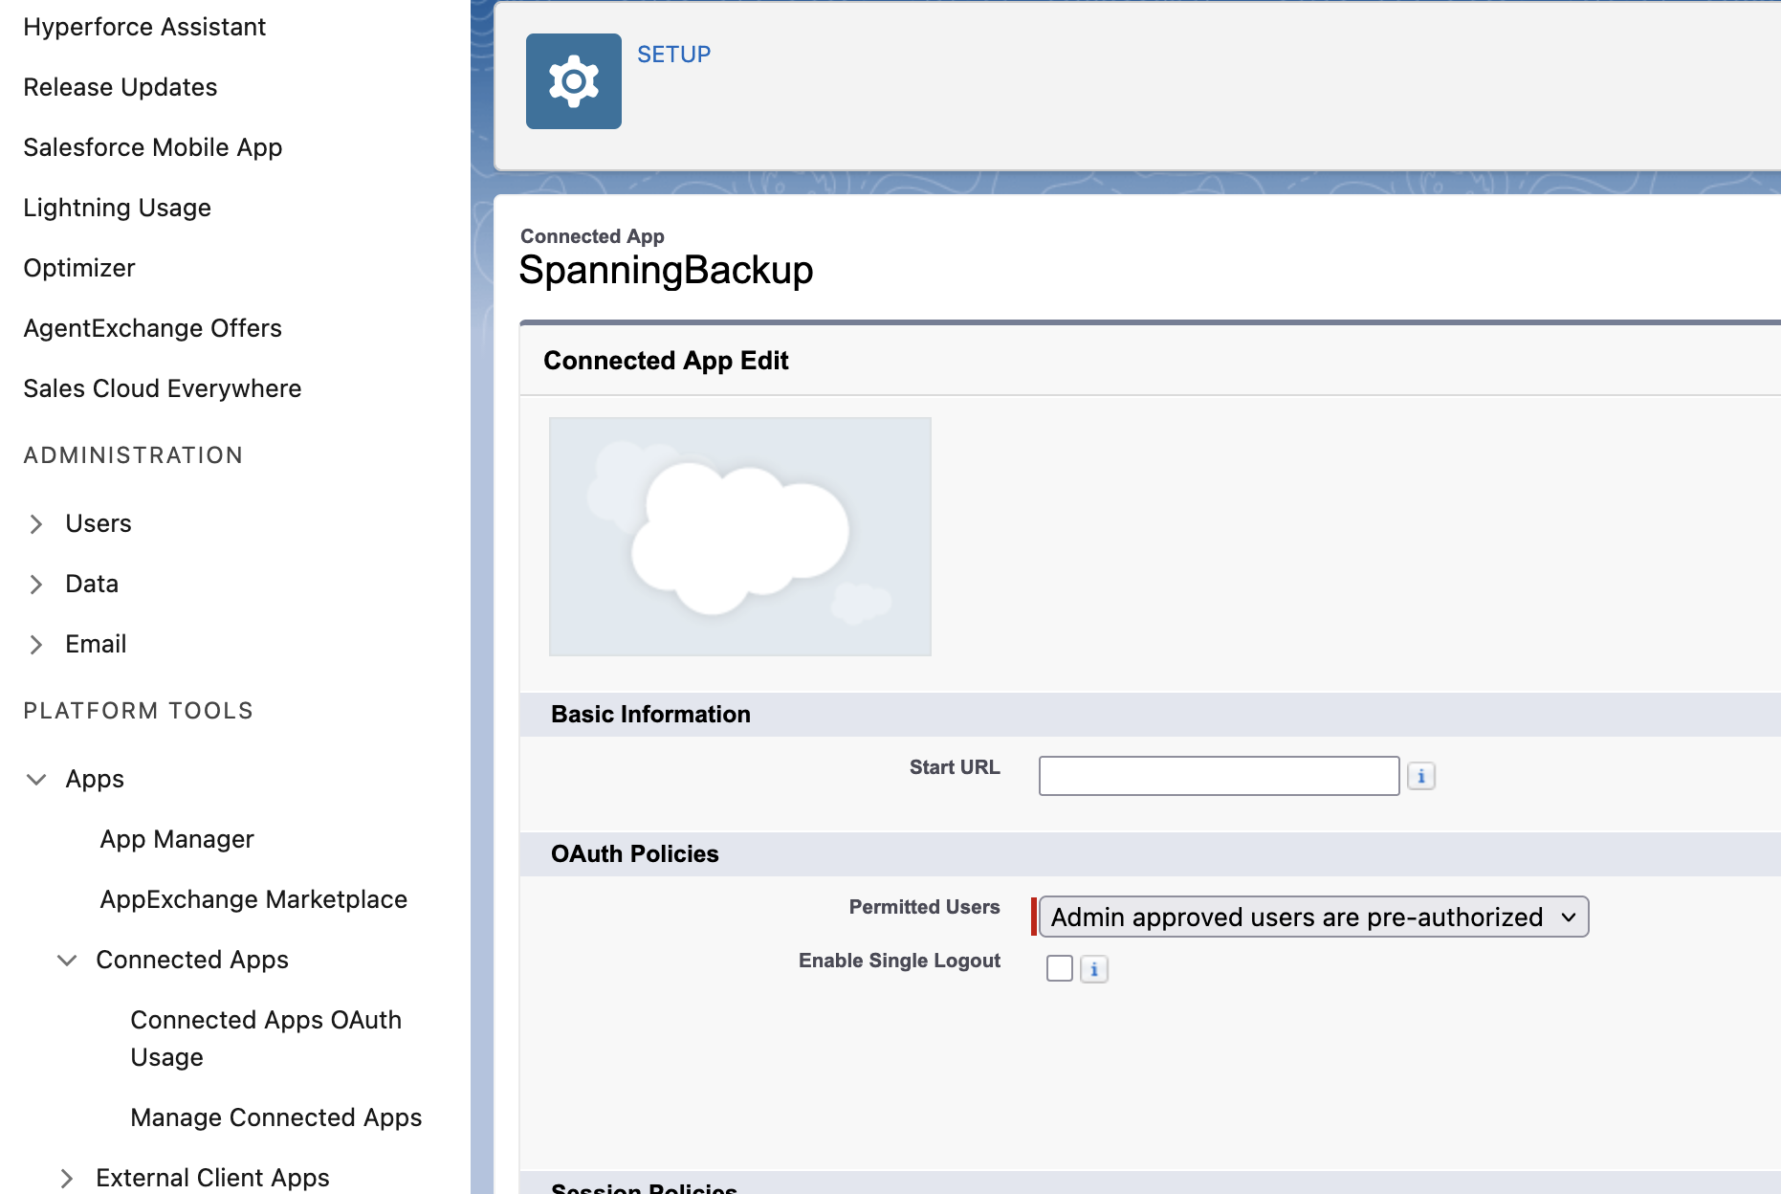
Task: Click the Start URL label
Action: tap(955, 767)
